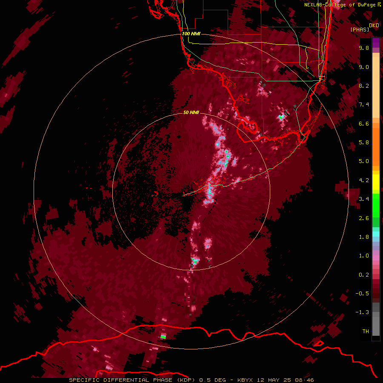Viewport: 383px width, 383px height.
Task: Click the 2.6 color scale label
Action: pos(364,218)
